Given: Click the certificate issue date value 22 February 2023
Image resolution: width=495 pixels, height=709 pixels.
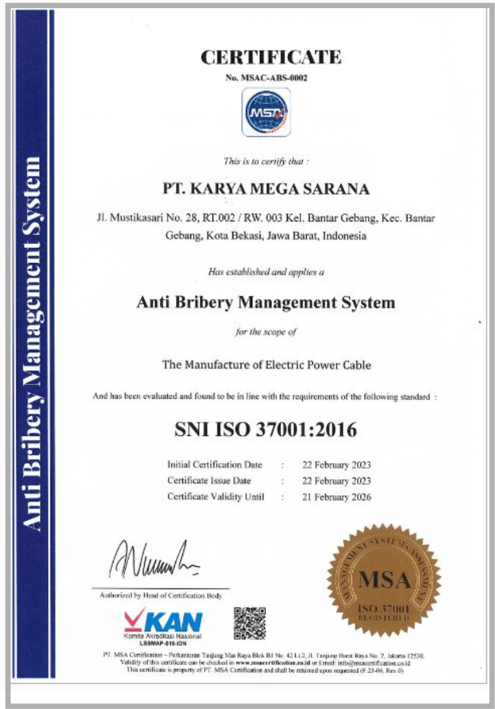Looking at the screenshot, I should tap(336, 481).
